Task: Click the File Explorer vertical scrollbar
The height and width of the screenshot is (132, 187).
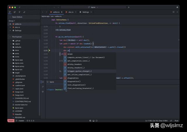Action: (x=39, y=77)
